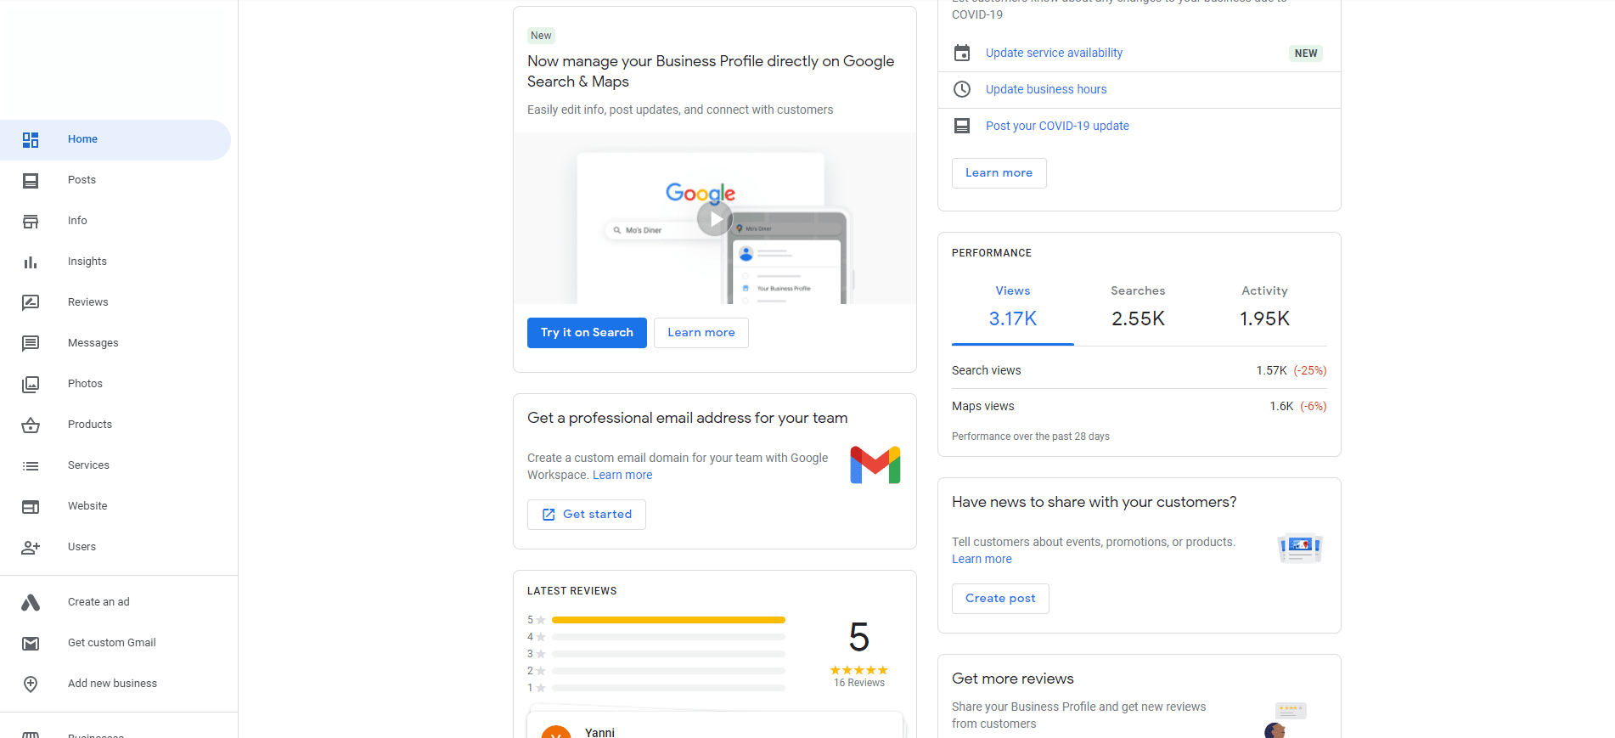Viewport: 1615px width, 738px height.
Task: Select the Insights icon in the sidebar
Action: pos(31,262)
